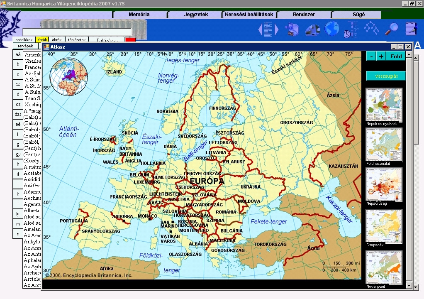
Task: Select the 'n' letter index button
Action: [18, 234]
